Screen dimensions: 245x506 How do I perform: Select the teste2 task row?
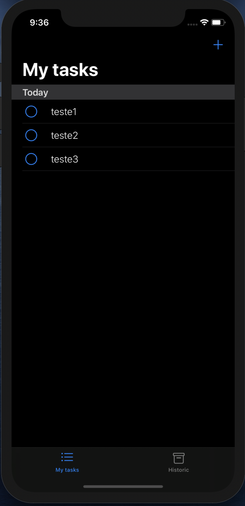pyautogui.click(x=64, y=135)
